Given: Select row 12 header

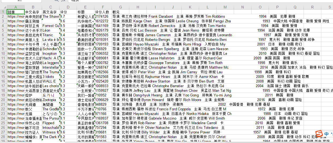Looking at the screenshot, I should 3,63.
